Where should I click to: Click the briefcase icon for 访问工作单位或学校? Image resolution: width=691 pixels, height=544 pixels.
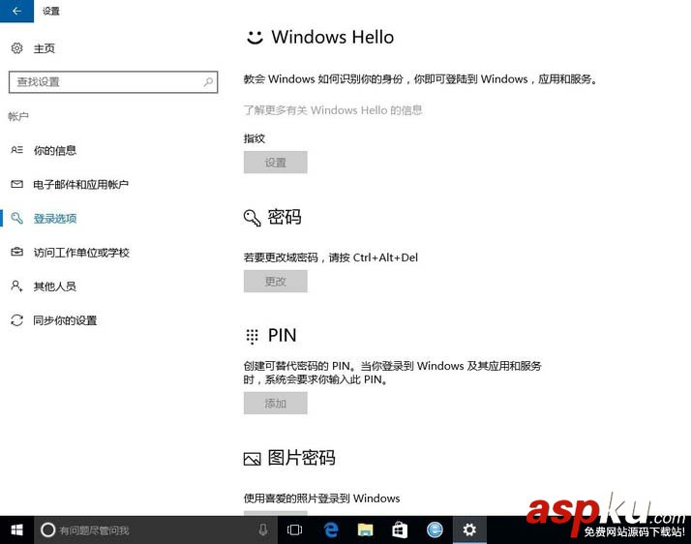[16, 253]
